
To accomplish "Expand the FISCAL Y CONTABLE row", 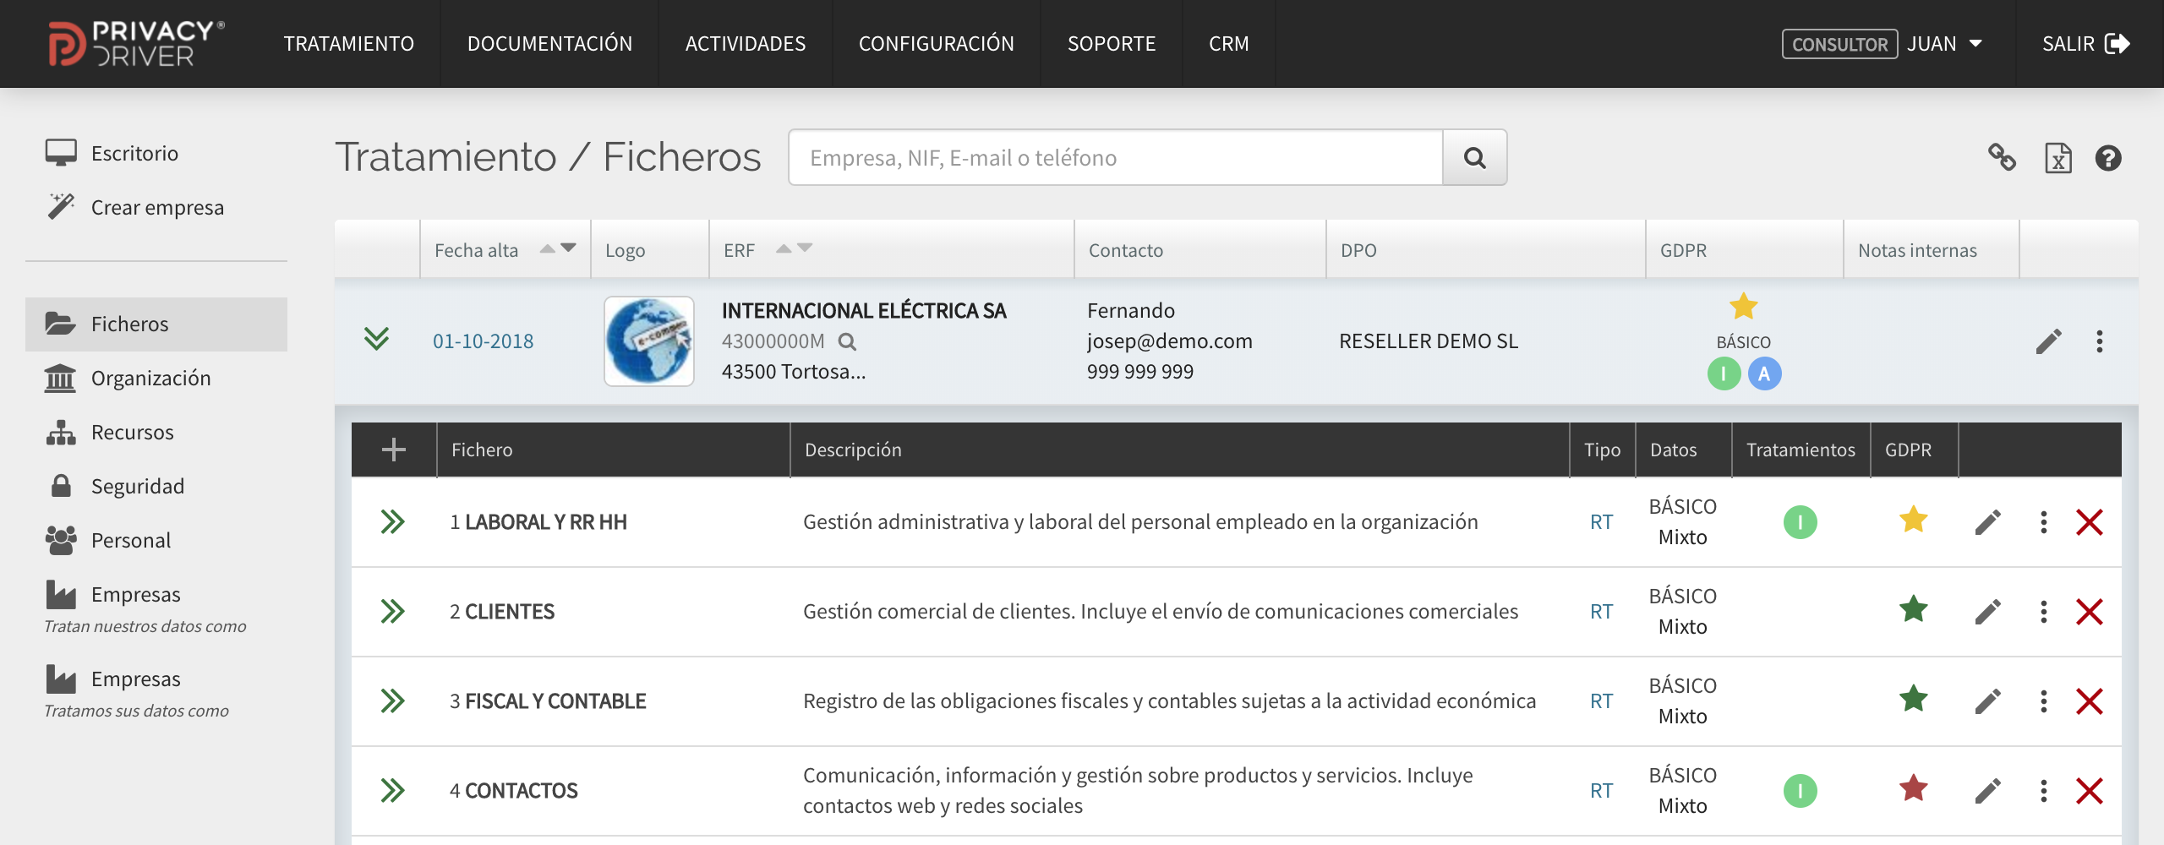I will point(392,701).
